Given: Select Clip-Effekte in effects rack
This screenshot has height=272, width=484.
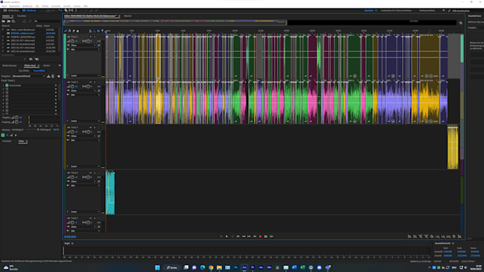Looking at the screenshot, I should tap(23, 70).
